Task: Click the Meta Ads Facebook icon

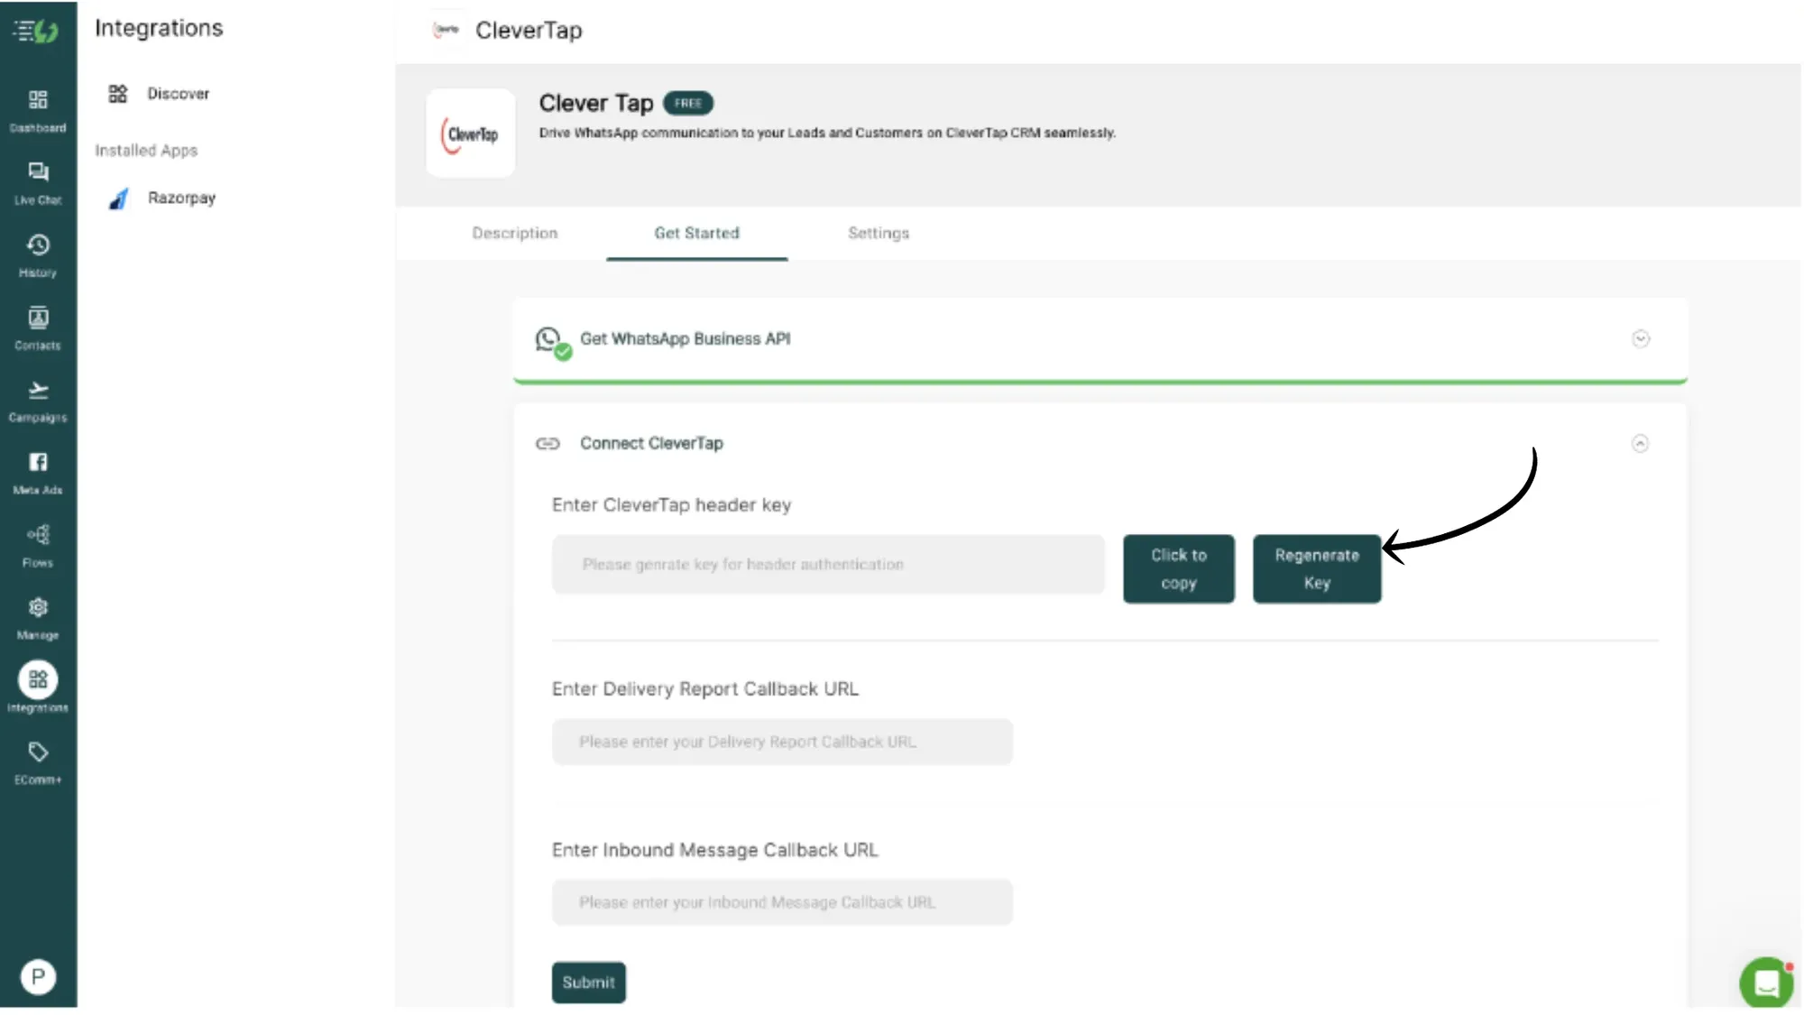Action: click(x=38, y=463)
